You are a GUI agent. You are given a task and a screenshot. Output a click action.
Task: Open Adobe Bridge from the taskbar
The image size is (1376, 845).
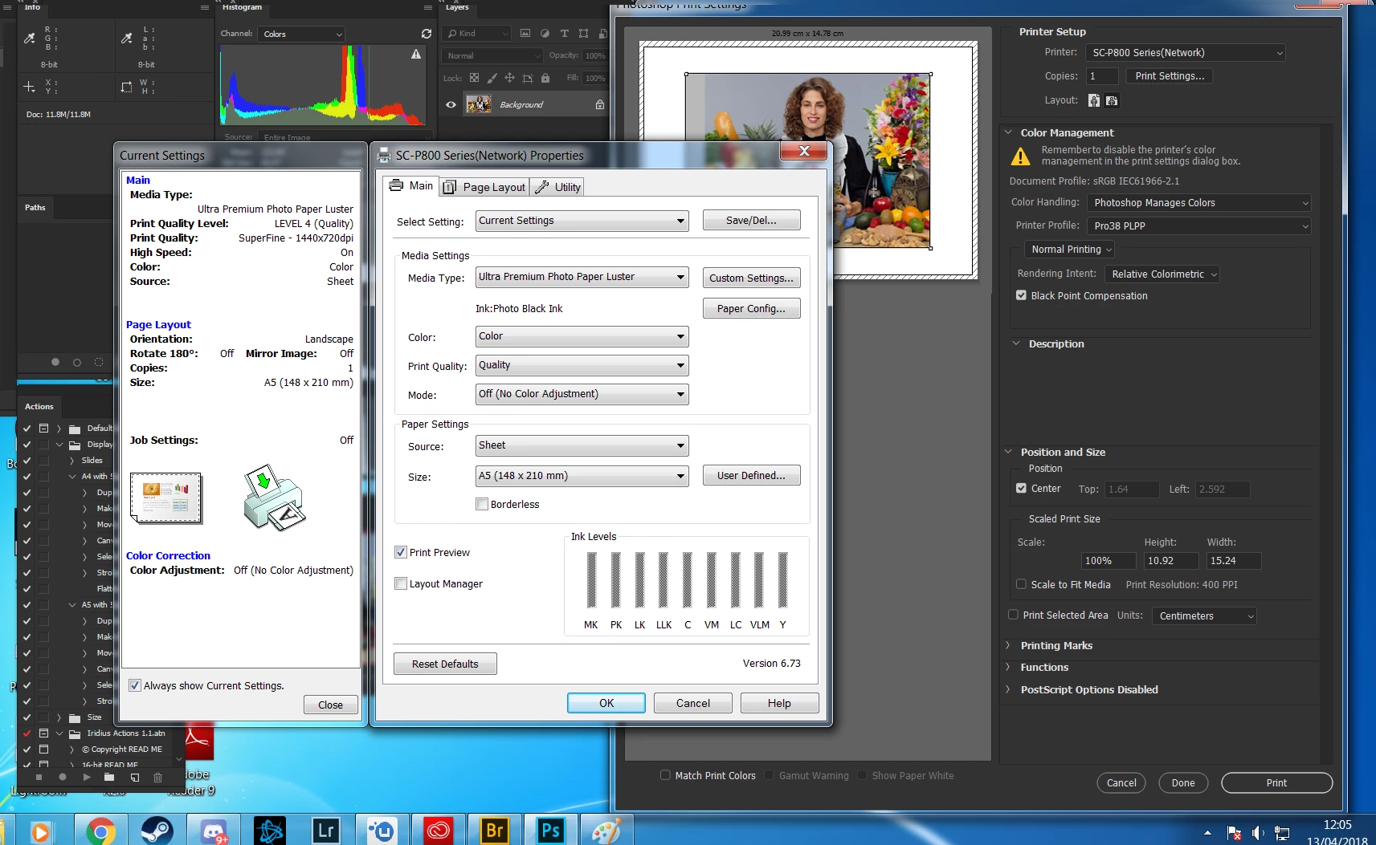(x=494, y=831)
